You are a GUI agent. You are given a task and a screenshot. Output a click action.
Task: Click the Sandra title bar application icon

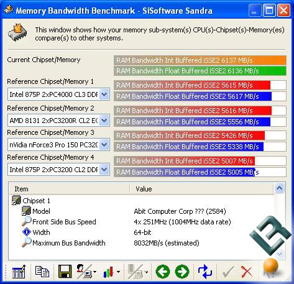click(x=9, y=9)
